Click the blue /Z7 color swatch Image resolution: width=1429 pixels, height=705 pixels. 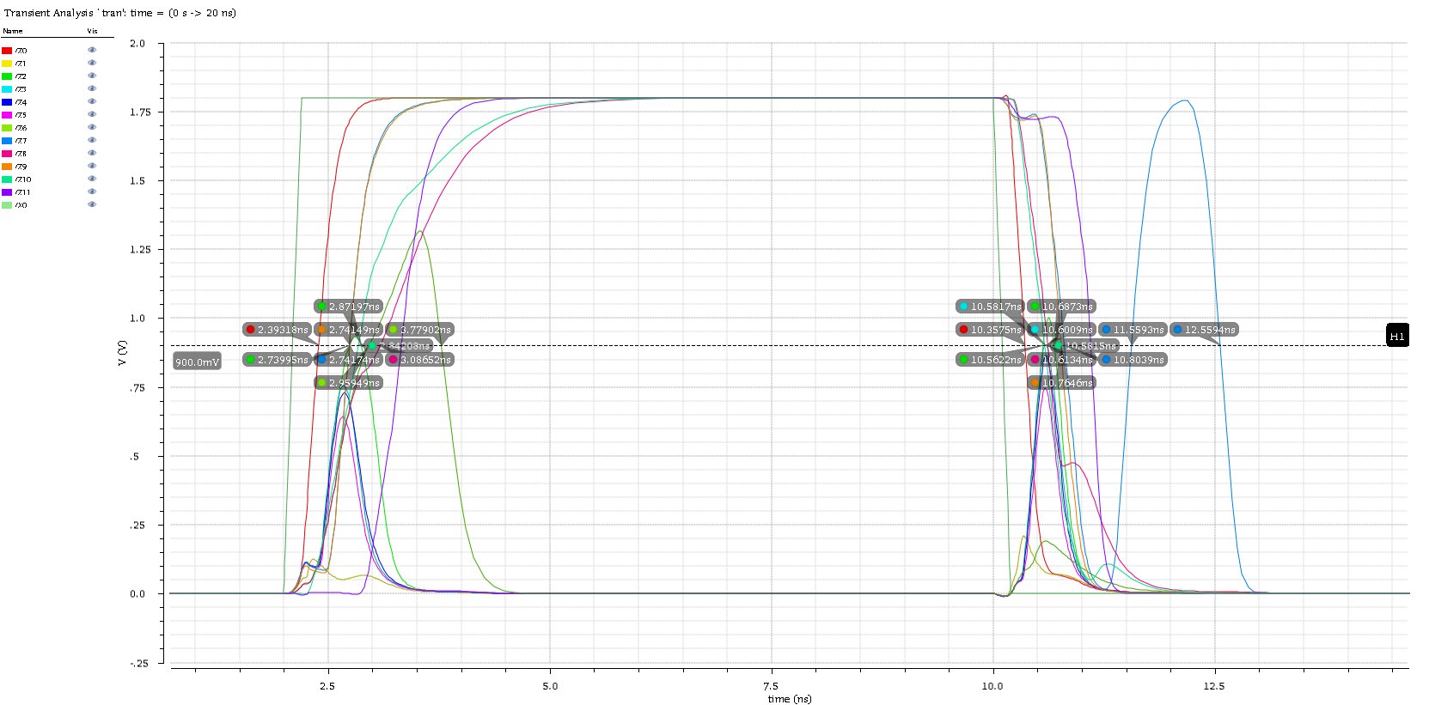pyautogui.click(x=7, y=141)
